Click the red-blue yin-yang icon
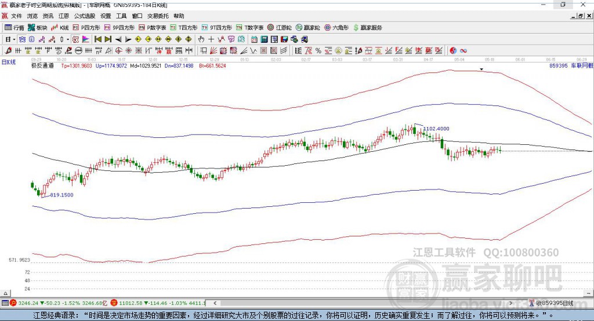This screenshot has width=594, height=321. [453, 51]
